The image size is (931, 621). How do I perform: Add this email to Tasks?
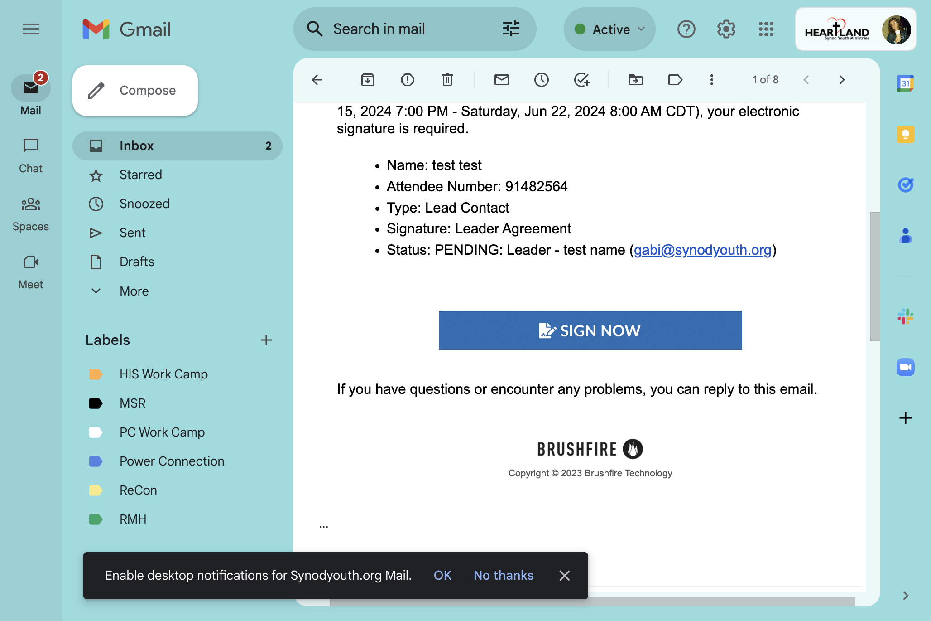(582, 80)
